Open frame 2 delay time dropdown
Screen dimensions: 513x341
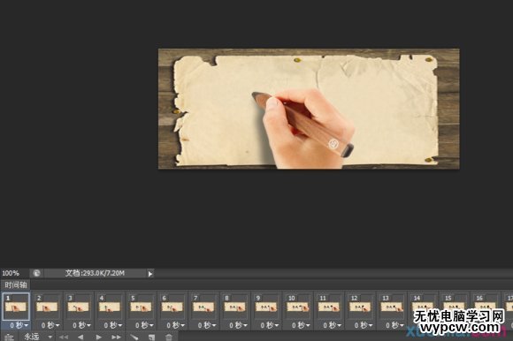(x=50, y=325)
